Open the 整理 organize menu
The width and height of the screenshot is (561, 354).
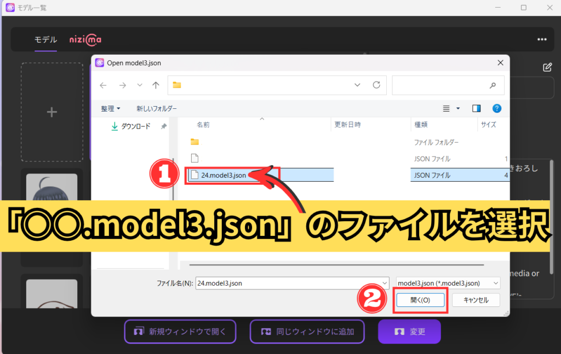click(110, 108)
